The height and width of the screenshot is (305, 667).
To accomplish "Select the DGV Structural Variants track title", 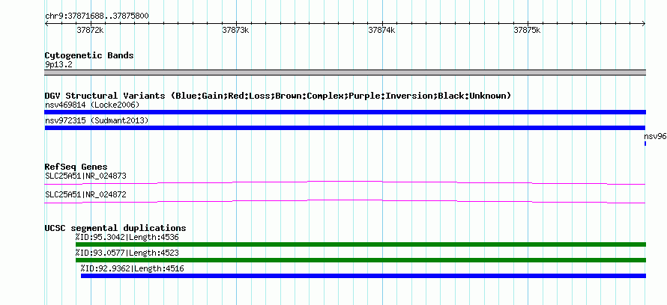I will point(278,96).
